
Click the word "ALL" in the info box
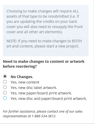pos(76,11)
